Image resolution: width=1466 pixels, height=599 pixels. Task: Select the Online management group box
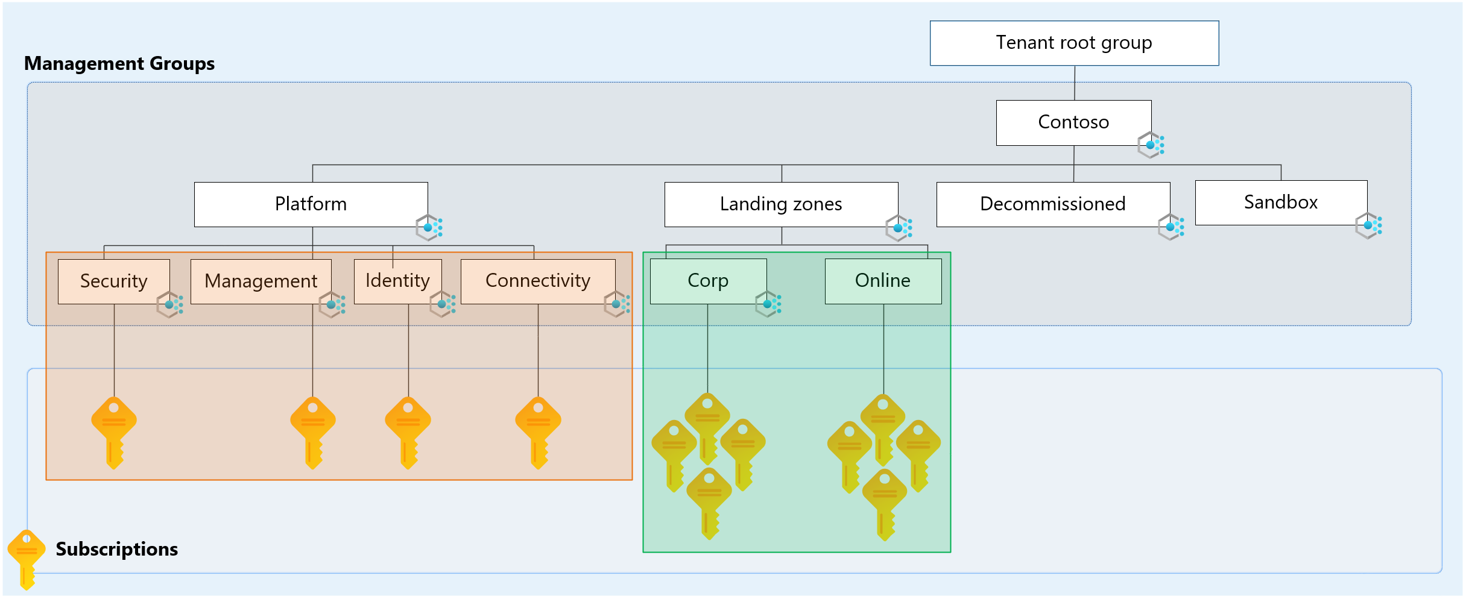[883, 281]
